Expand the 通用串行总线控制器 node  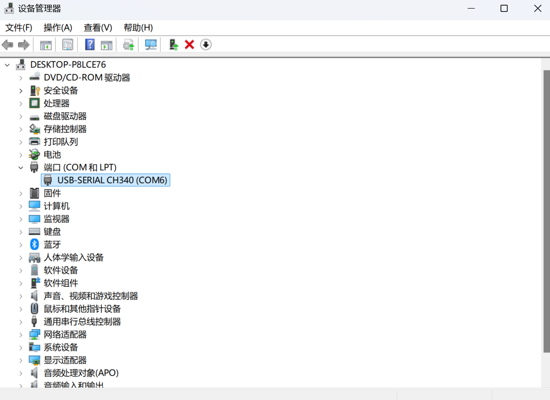pos(20,322)
